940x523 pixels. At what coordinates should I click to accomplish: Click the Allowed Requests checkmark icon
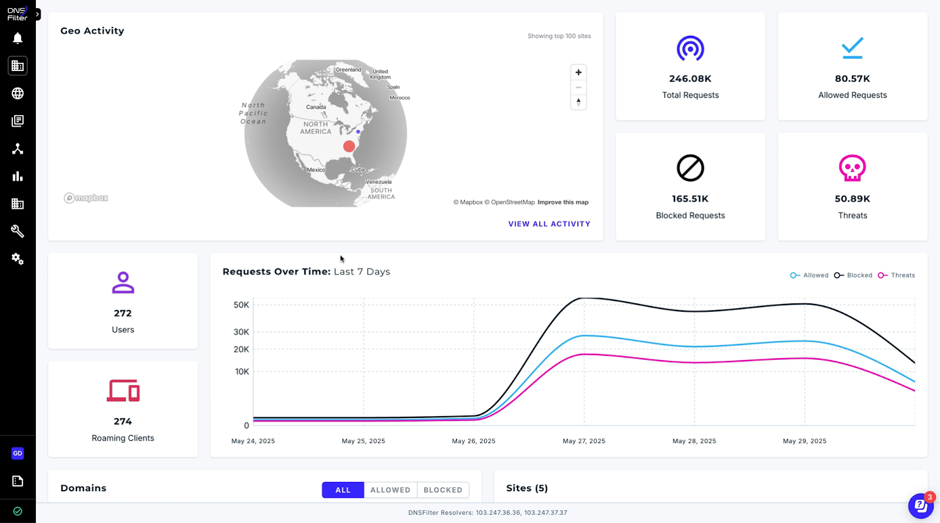tap(852, 48)
